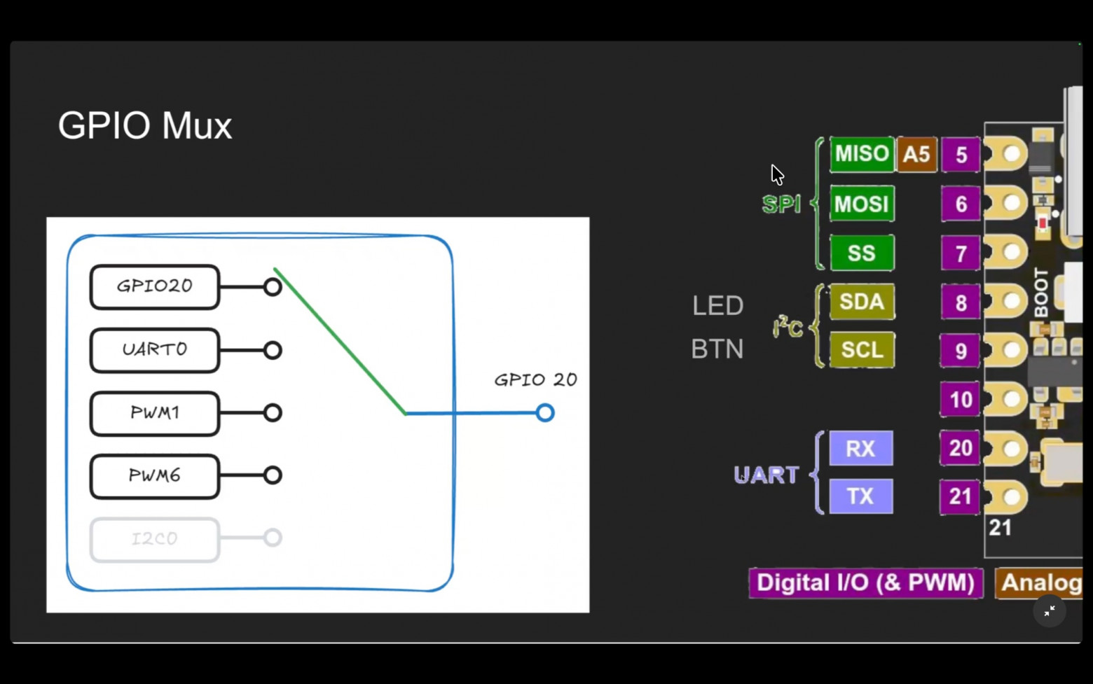1093x684 pixels.
Task: Click the "Digital I/O (& PWM)" legend badge
Action: [x=866, y=583]
